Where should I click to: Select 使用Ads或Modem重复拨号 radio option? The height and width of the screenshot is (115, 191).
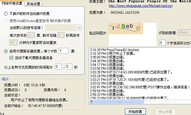pos(6,21)
